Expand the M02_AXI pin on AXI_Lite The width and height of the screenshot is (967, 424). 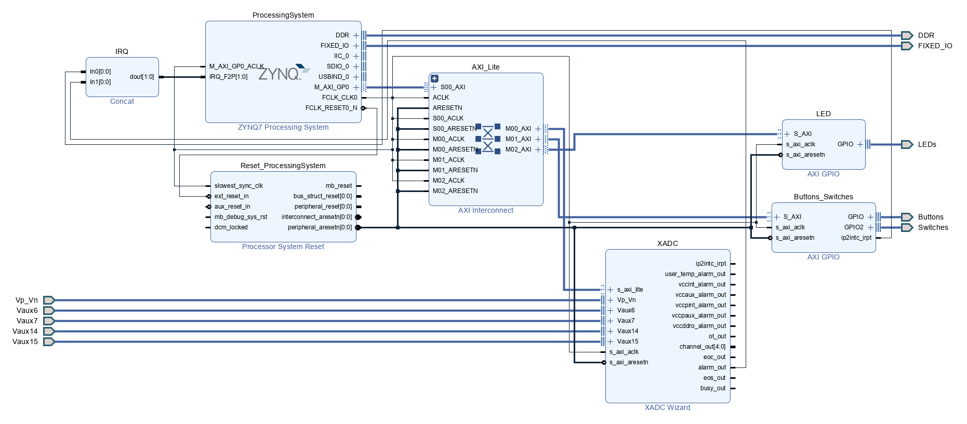(x=538, y=149)
